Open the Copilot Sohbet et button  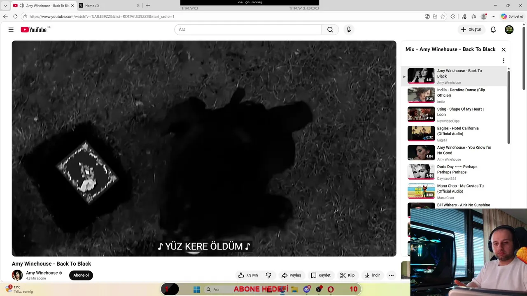point(512,16)
